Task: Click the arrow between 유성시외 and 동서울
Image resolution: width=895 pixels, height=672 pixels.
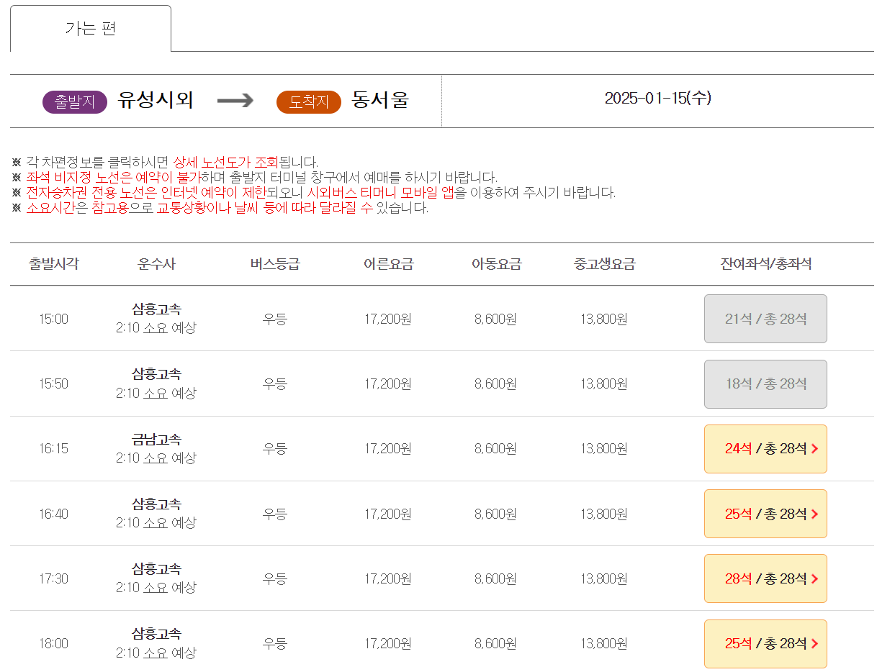Action: click(x=235, y=101)
